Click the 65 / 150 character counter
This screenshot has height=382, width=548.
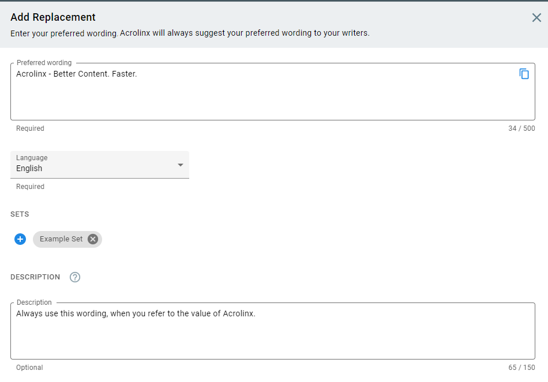521,368
